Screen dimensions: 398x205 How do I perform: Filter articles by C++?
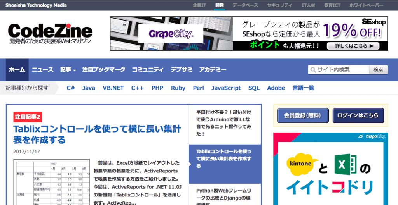click(138, 88)
